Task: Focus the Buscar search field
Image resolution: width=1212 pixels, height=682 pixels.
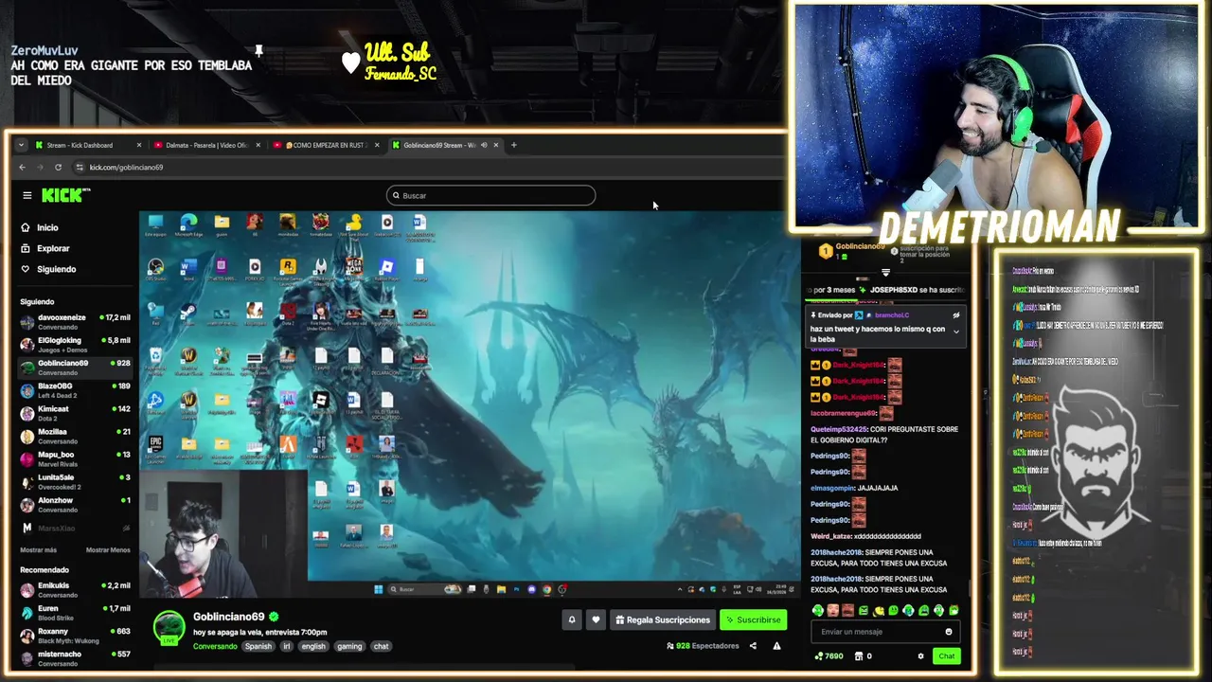Action: click(x=490, y=195)
